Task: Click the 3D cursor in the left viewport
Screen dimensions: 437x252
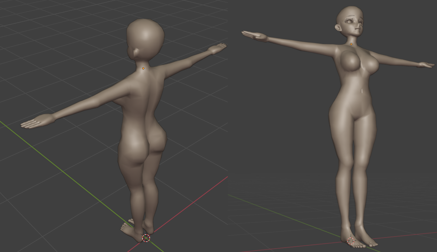Action: (146, 238)
